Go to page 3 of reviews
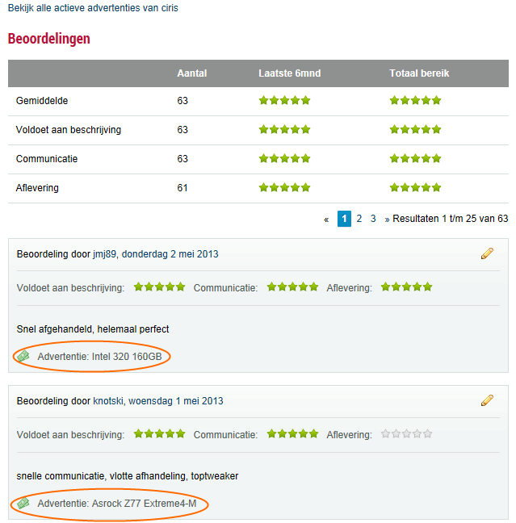The height and width of the screenshot is (523, 516). tap(373, 219)
